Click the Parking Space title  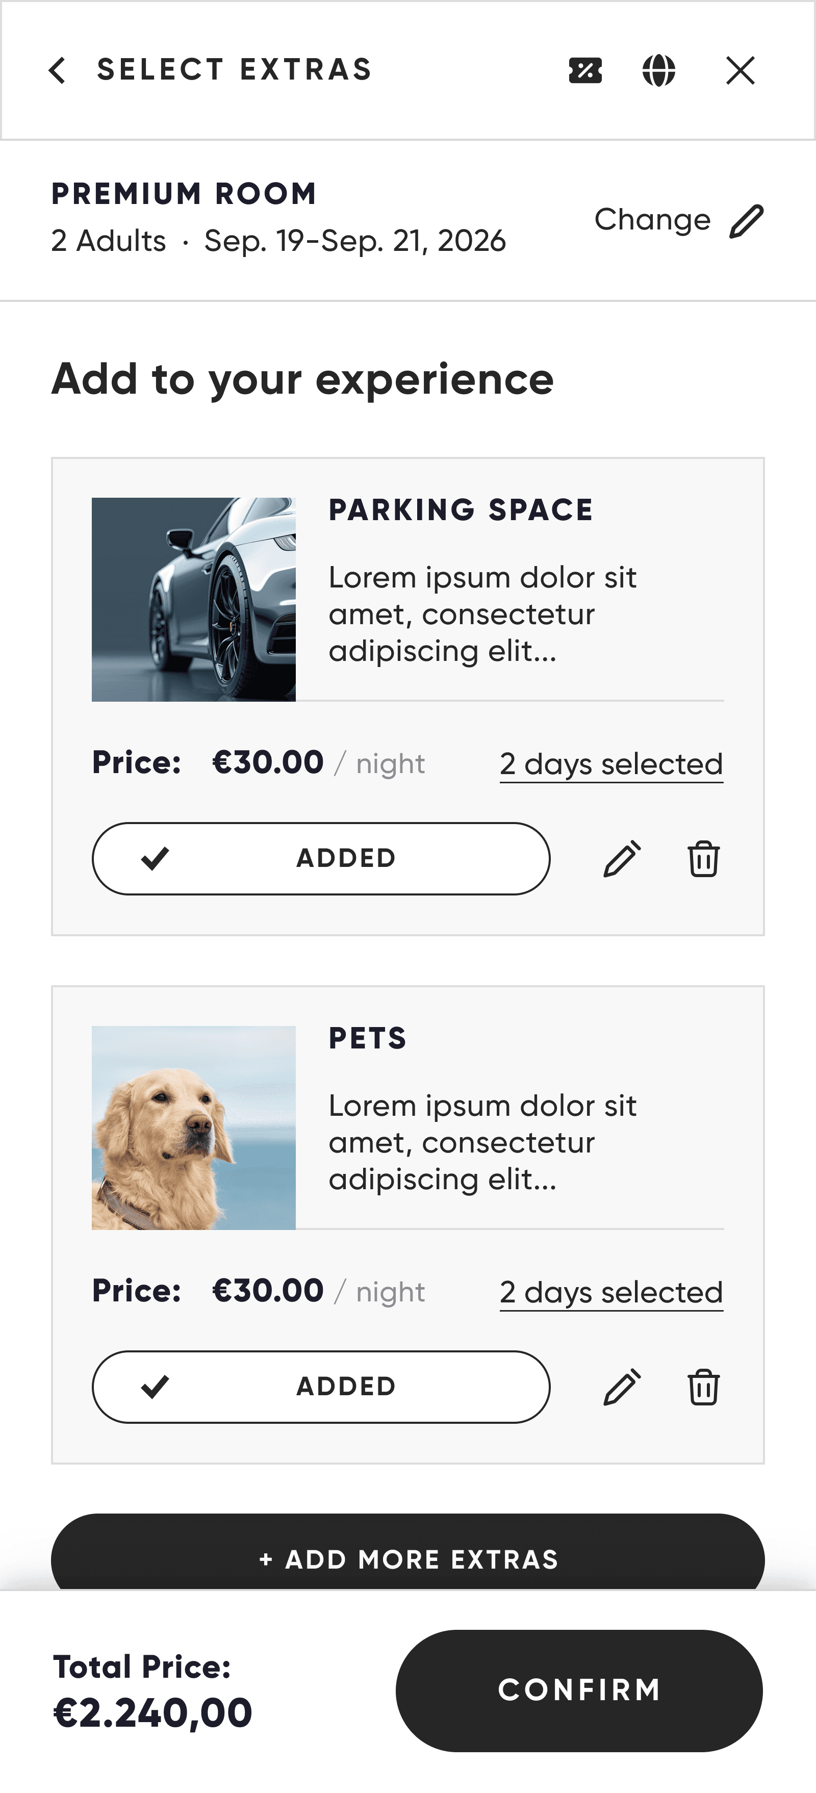tap(461, 510)
